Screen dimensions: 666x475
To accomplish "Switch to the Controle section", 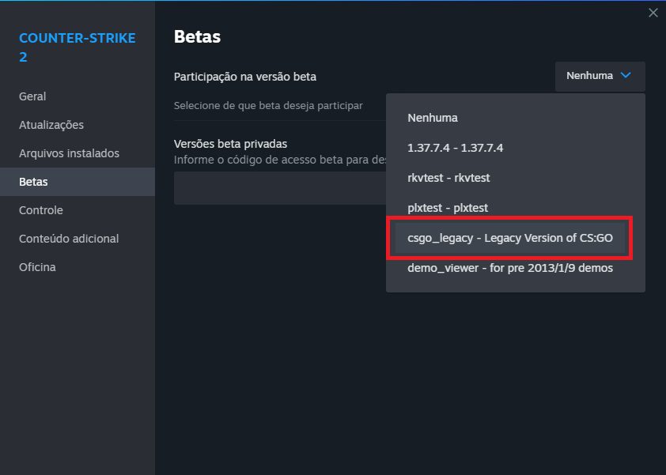I will pos(41,210).
